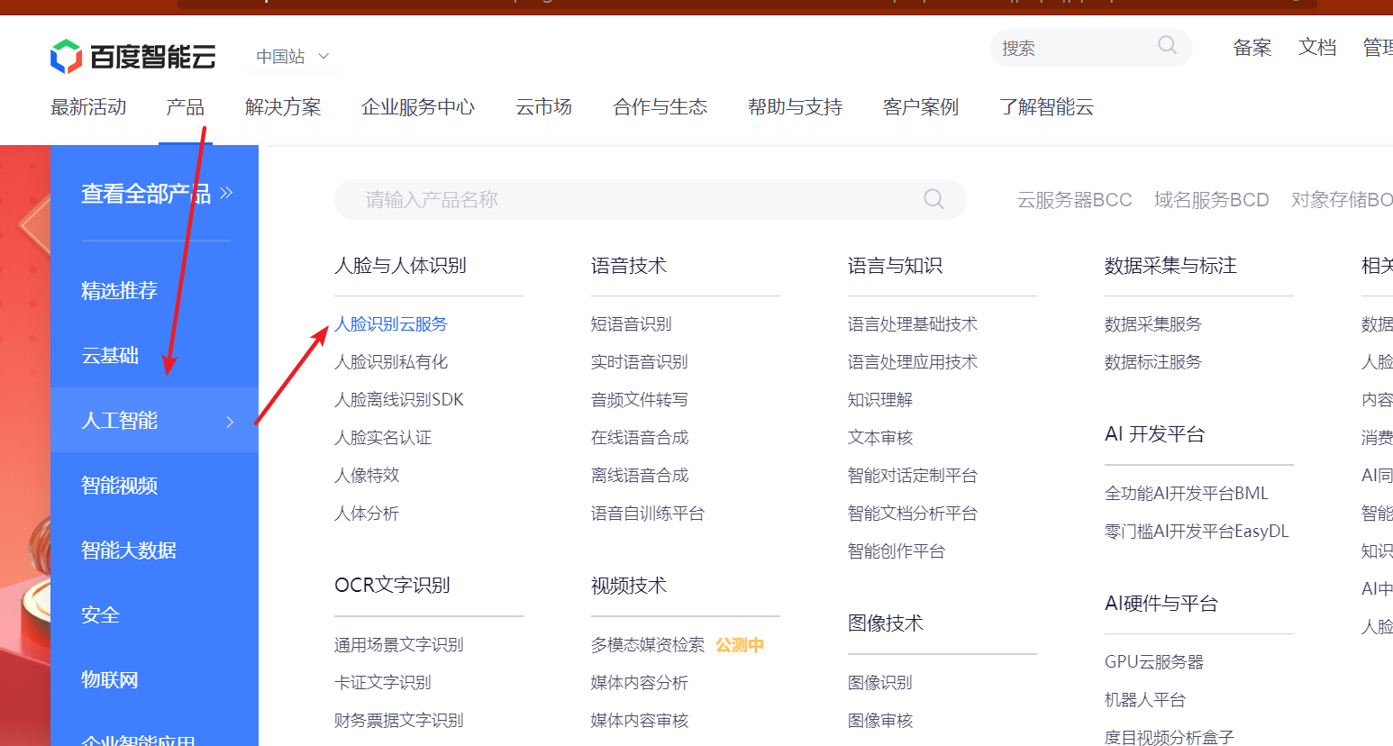
Task: Open 零门槛AI开发平台EasyDL link
Action: 1197,532
